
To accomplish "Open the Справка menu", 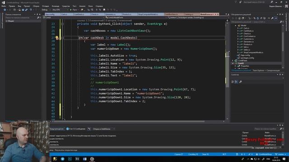I will point(99,6).
